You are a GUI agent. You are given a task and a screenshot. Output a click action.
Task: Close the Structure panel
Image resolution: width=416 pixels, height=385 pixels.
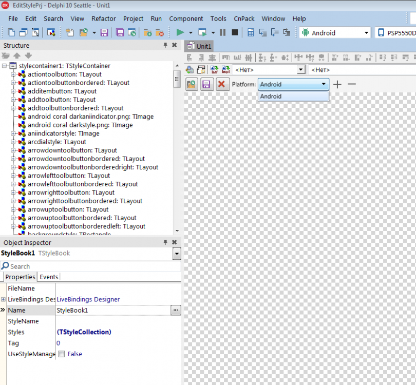(174, 45)
